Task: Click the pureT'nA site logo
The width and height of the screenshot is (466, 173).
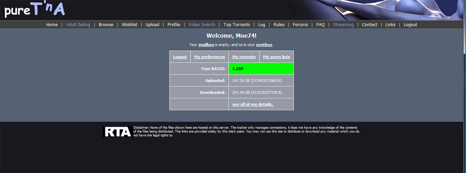Action: point(35,10)
